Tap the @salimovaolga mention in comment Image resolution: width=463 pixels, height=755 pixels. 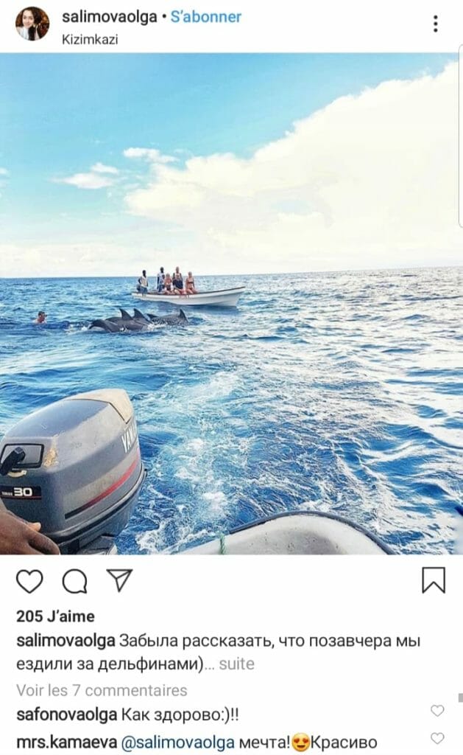click(178, 742)
